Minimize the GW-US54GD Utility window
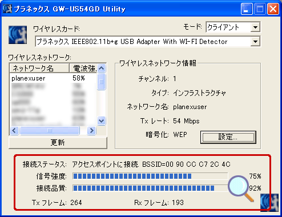282x217 pixels. pos(247,9)
